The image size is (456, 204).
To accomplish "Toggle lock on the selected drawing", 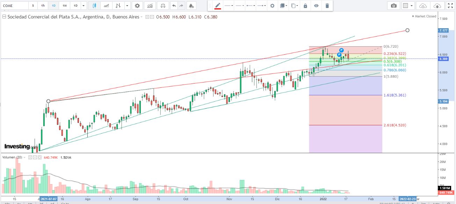I will point(305,6).
